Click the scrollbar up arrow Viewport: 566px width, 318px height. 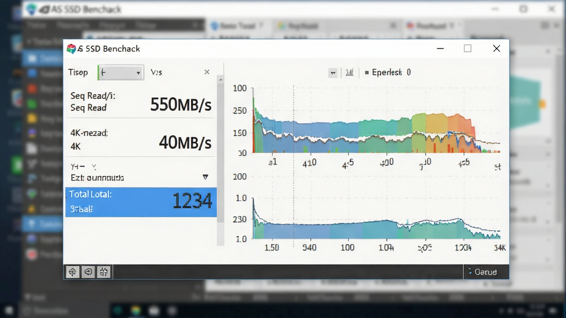221,79
